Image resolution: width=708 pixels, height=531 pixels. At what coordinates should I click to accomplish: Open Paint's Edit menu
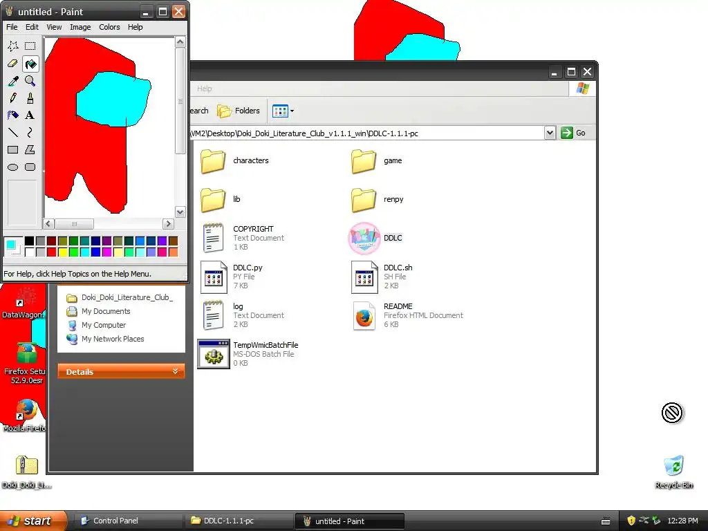pos(32,27)
